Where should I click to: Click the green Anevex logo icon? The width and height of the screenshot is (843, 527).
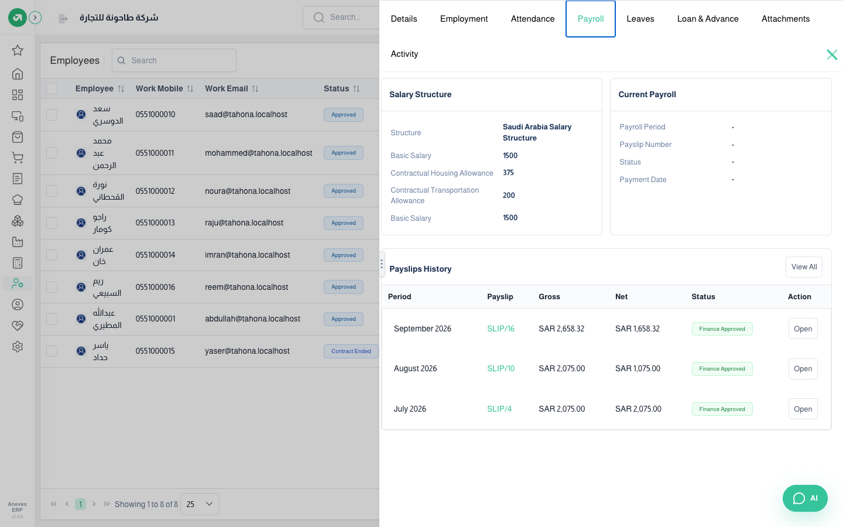17,18
